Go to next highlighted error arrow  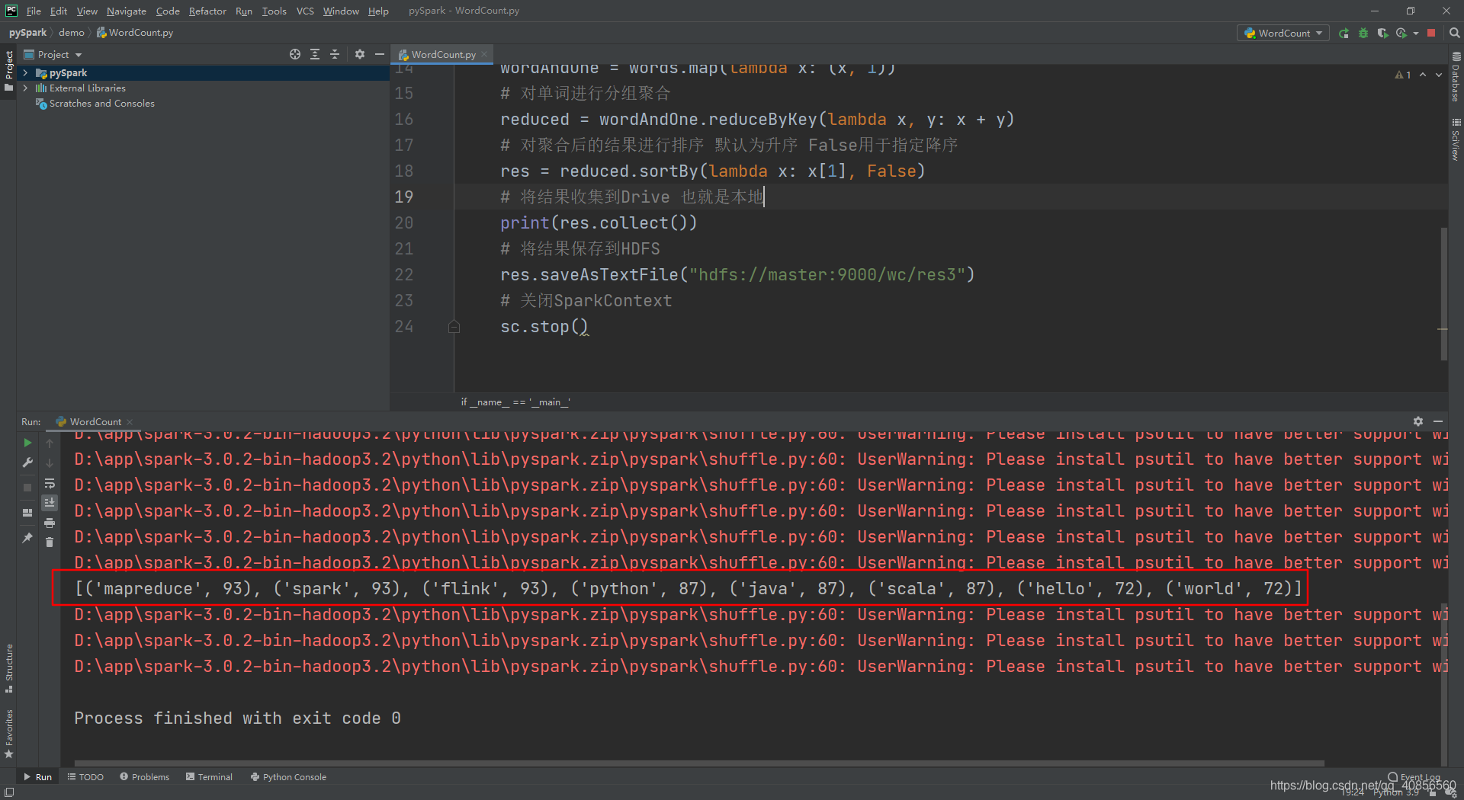point(1439,75)
